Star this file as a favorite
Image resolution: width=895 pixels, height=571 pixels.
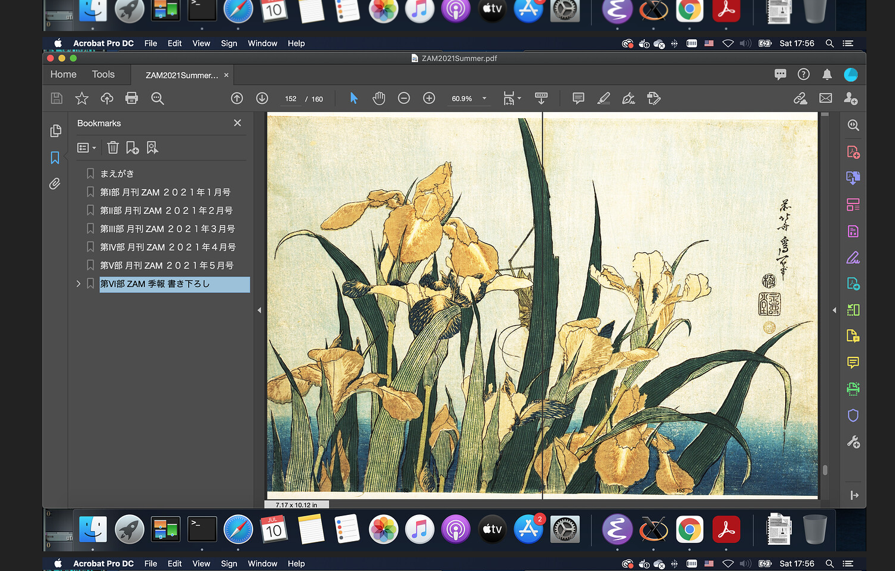[82, 98]
